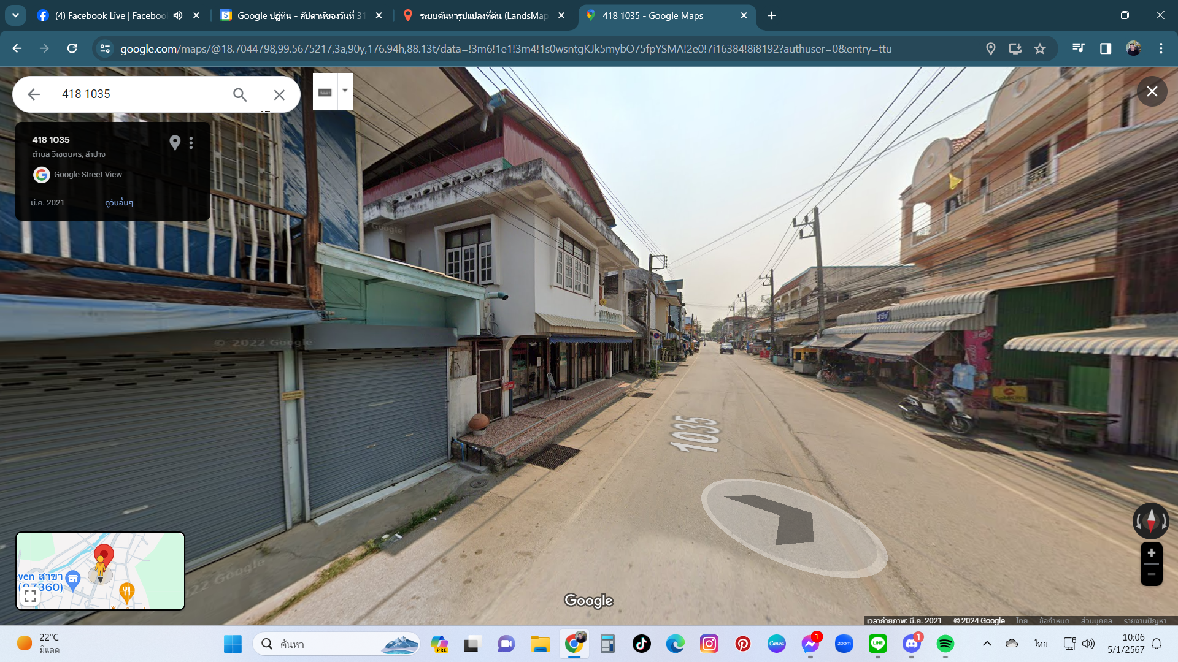Open the notification bell in taskbar

pos(1157,644)
